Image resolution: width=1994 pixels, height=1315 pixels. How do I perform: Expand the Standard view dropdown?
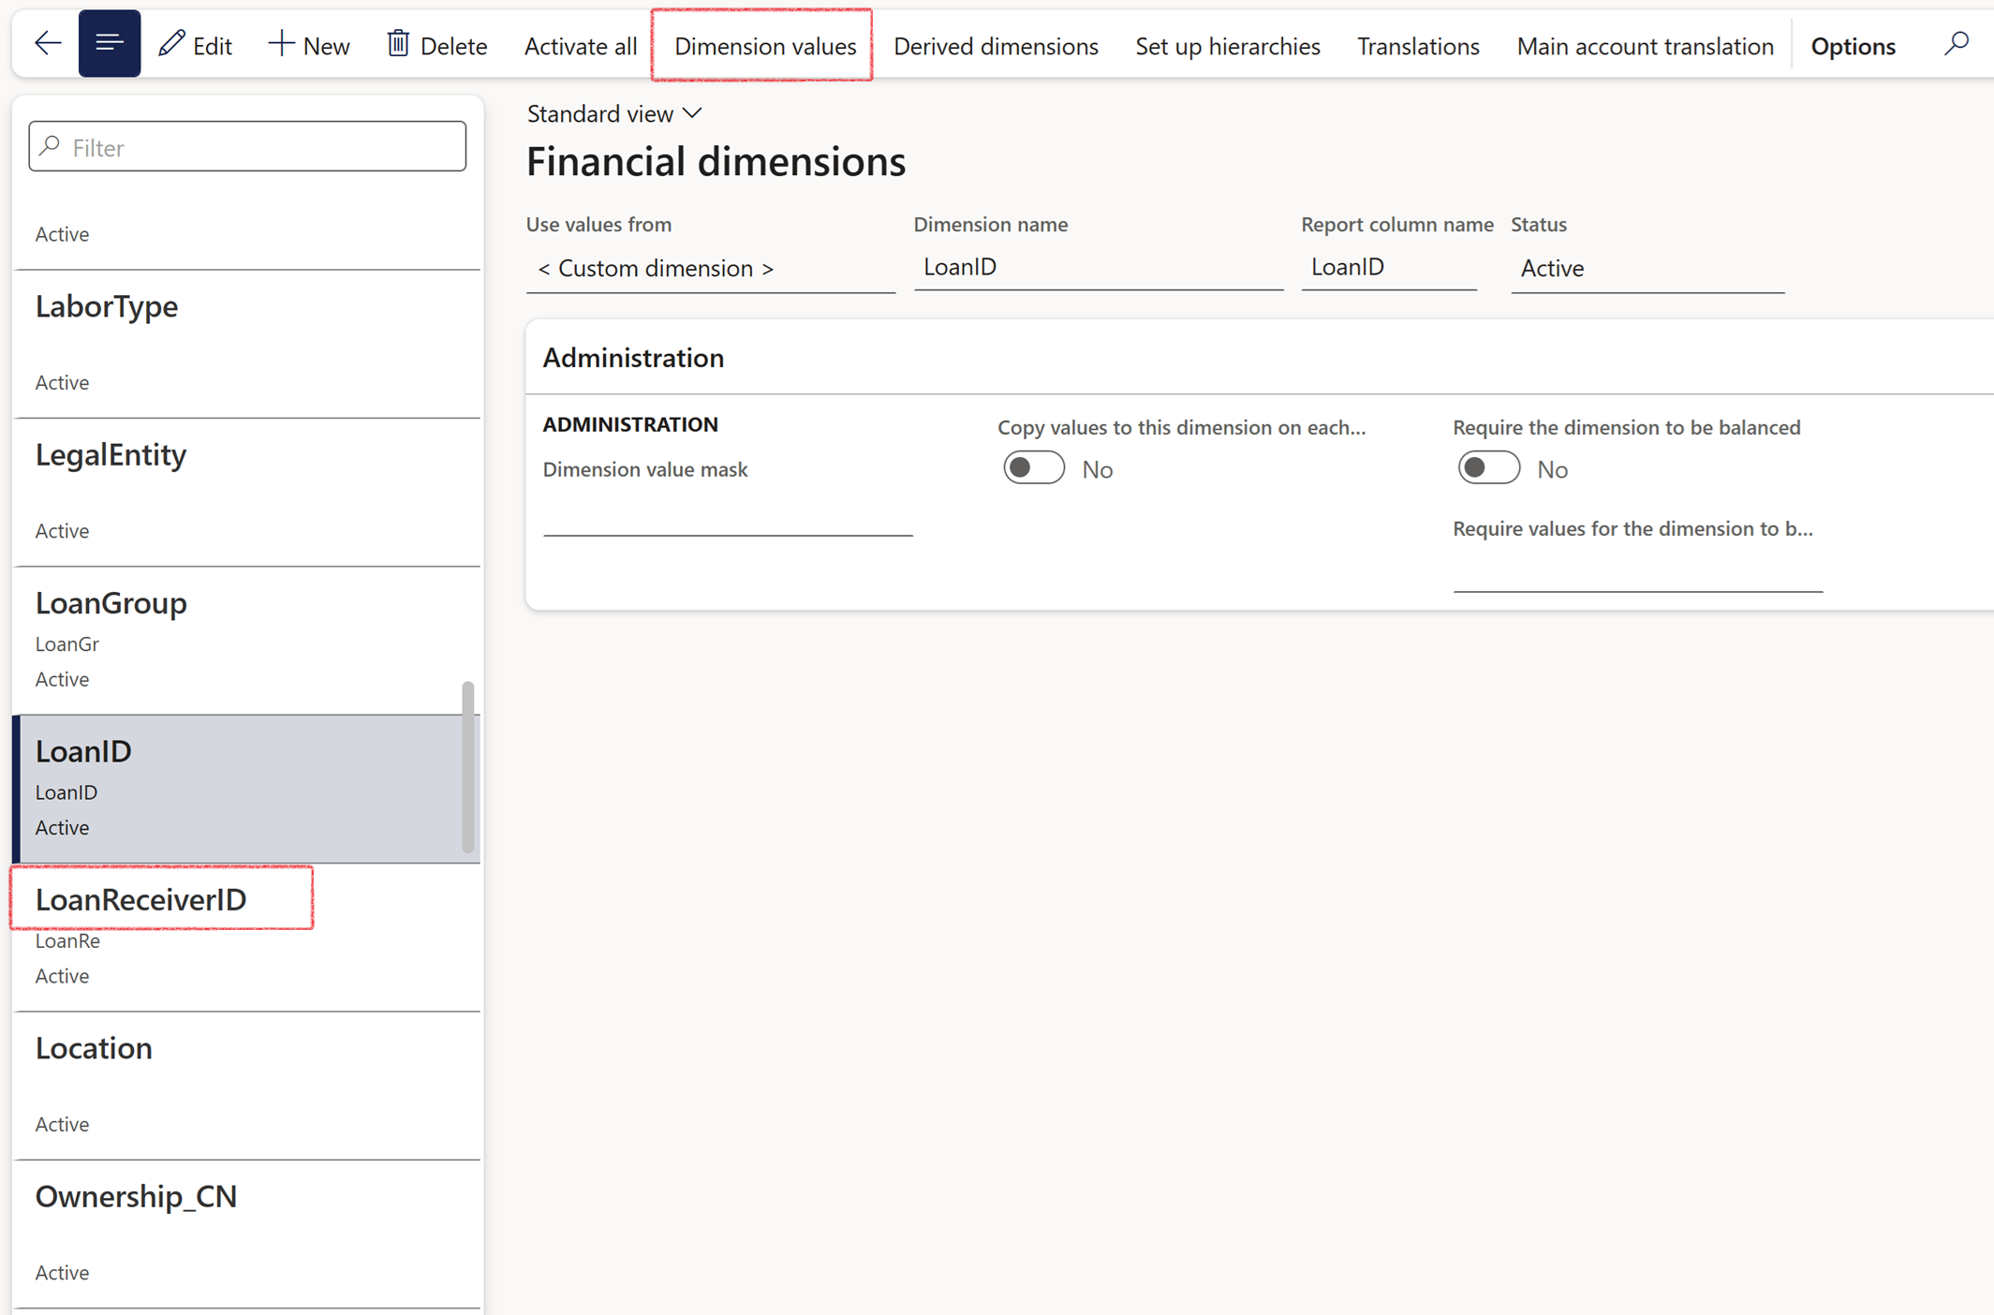pyautogui.click(x=614, y=113)
